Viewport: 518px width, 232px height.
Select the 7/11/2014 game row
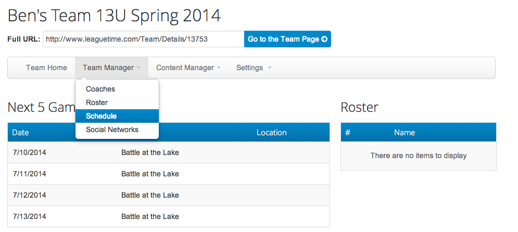click(x=169, y=174)
